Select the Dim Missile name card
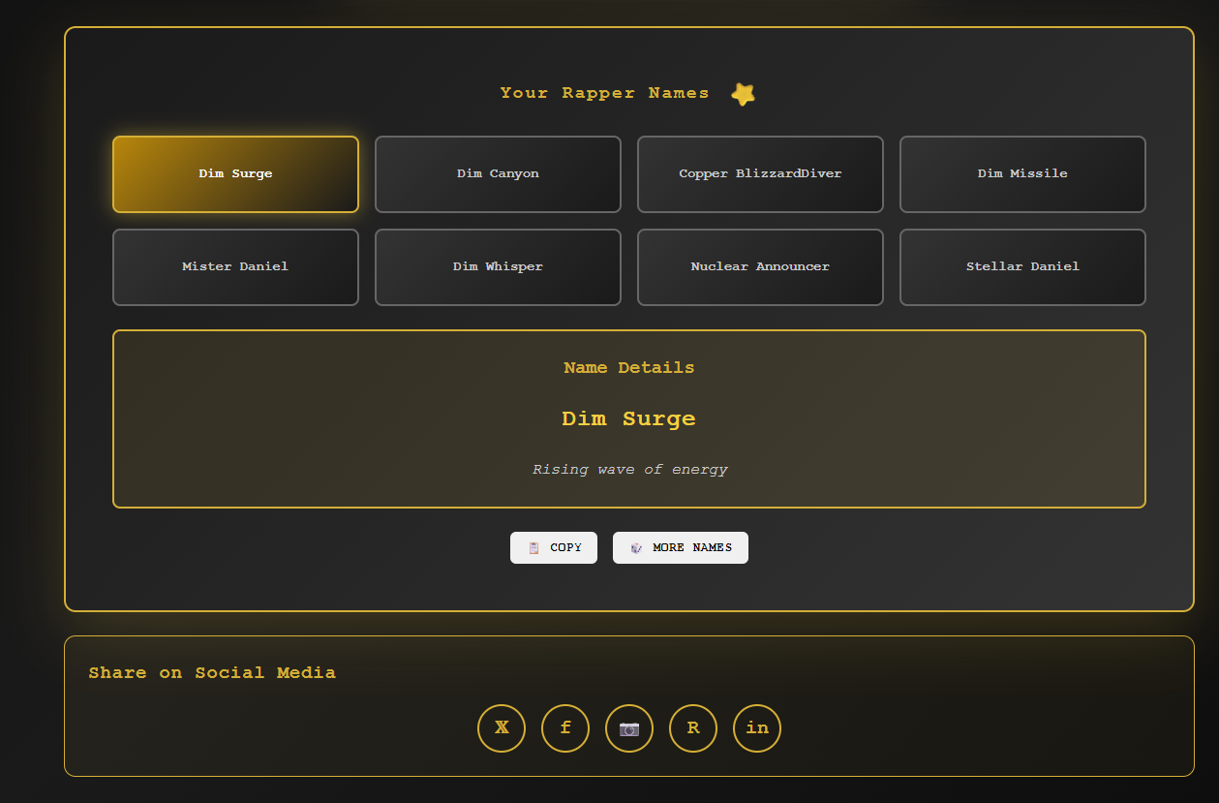Image resolution: width=1219 pixels, height=803 pixels. 1022,174
